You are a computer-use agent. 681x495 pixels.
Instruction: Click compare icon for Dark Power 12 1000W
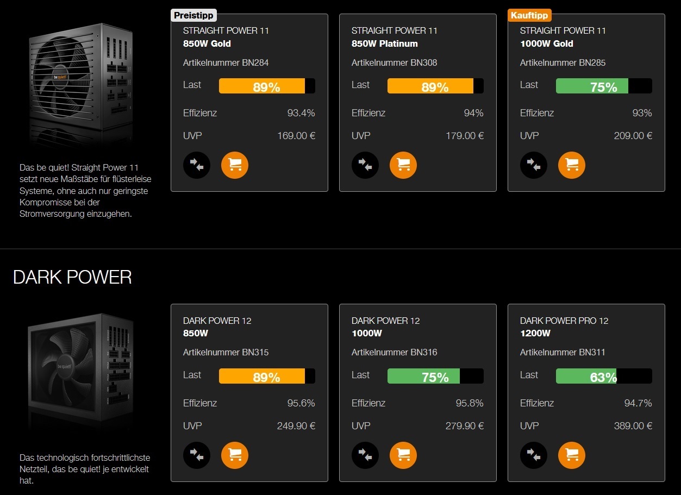click(x=365, y=455)
